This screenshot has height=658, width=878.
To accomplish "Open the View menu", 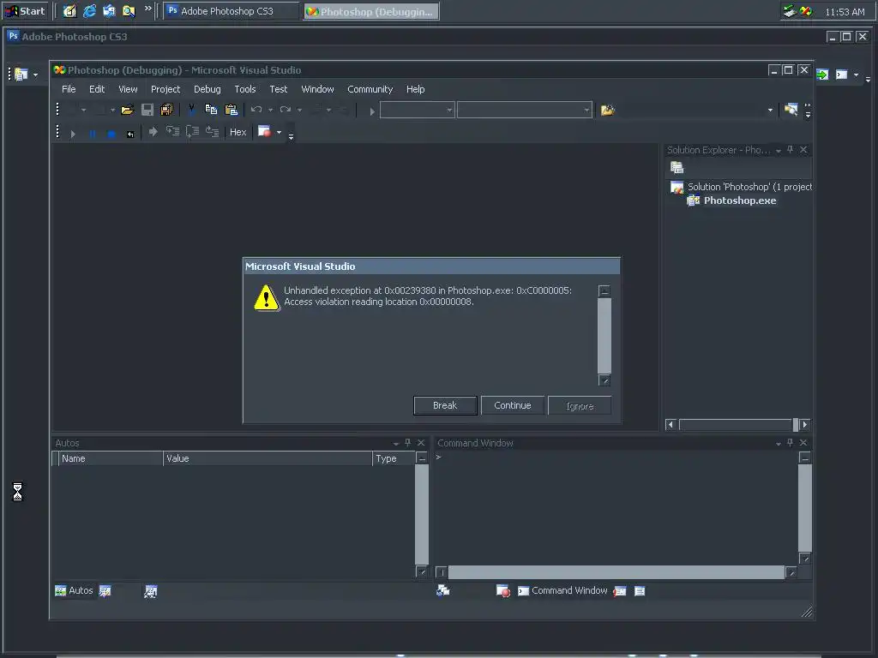I will [128, 89].
